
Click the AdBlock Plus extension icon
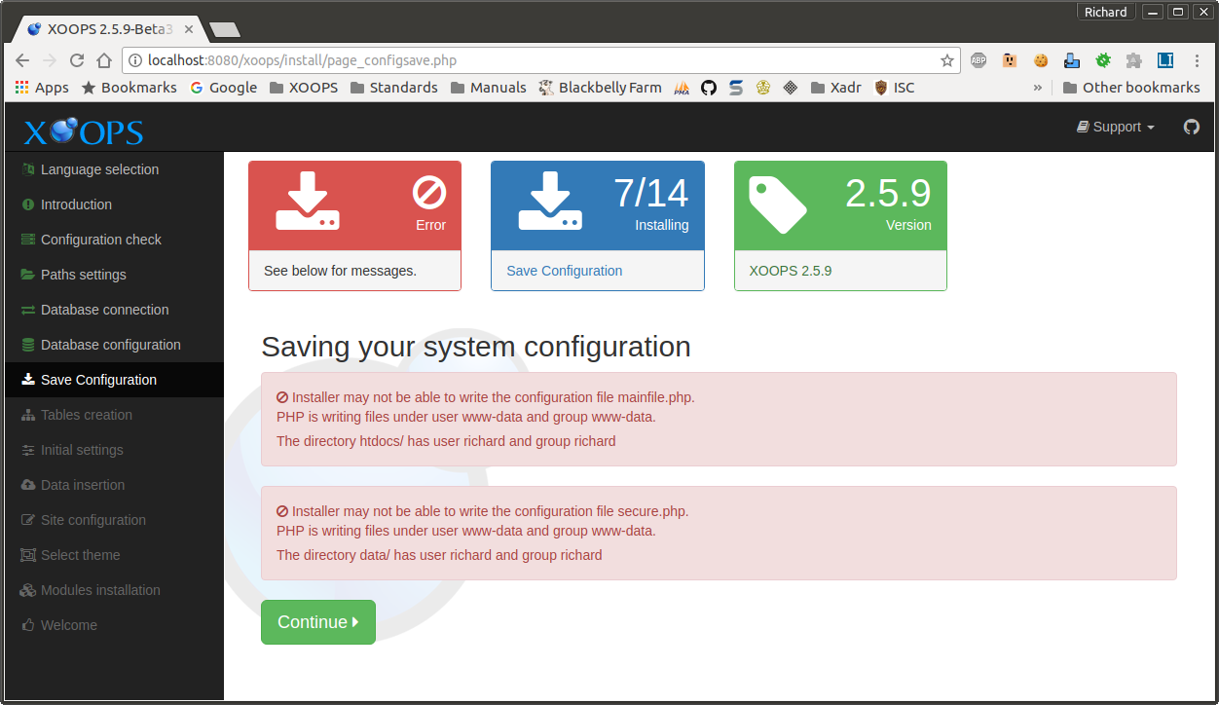tap(978, 59)
